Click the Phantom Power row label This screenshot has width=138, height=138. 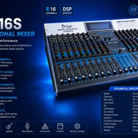111,115
